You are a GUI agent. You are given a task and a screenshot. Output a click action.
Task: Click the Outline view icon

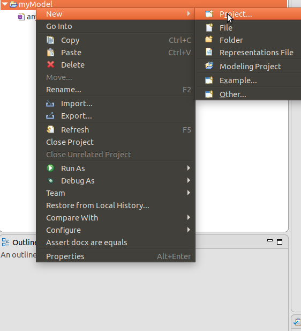5,242
